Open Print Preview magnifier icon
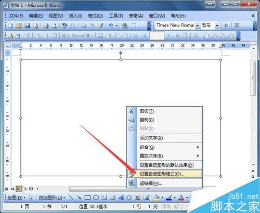Image resolution: width=260 pixels, height=213 pixels. [x=54, y=26]
